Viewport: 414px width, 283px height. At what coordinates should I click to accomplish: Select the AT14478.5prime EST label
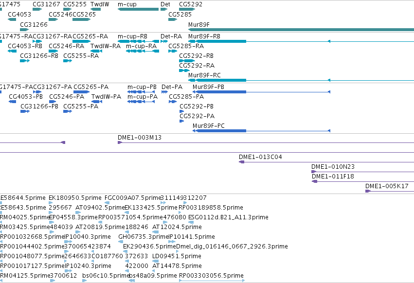click(x=177, y=266)
